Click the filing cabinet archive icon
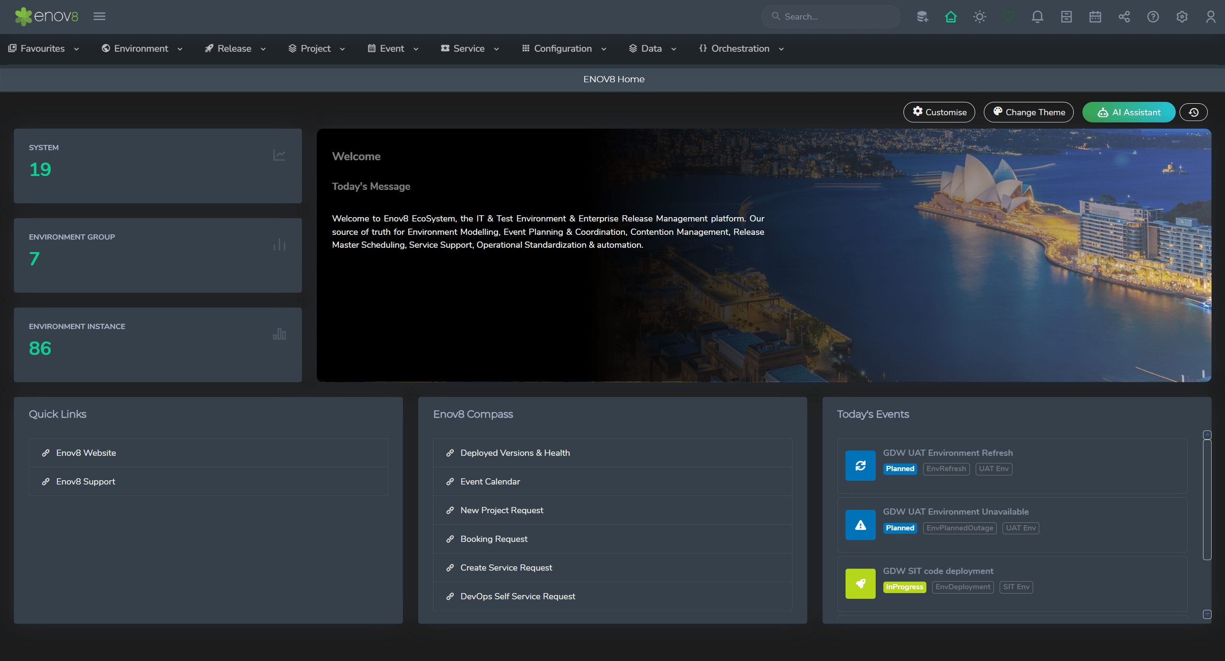Viewport: 1225px width, 661px height. pos(1066,17)
